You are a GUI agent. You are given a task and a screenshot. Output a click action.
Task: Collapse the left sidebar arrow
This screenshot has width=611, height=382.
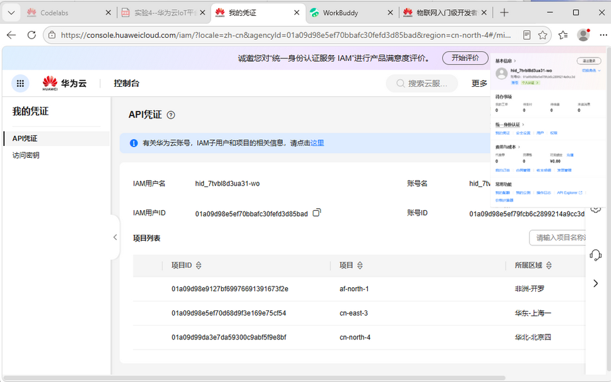pos(115,237)
